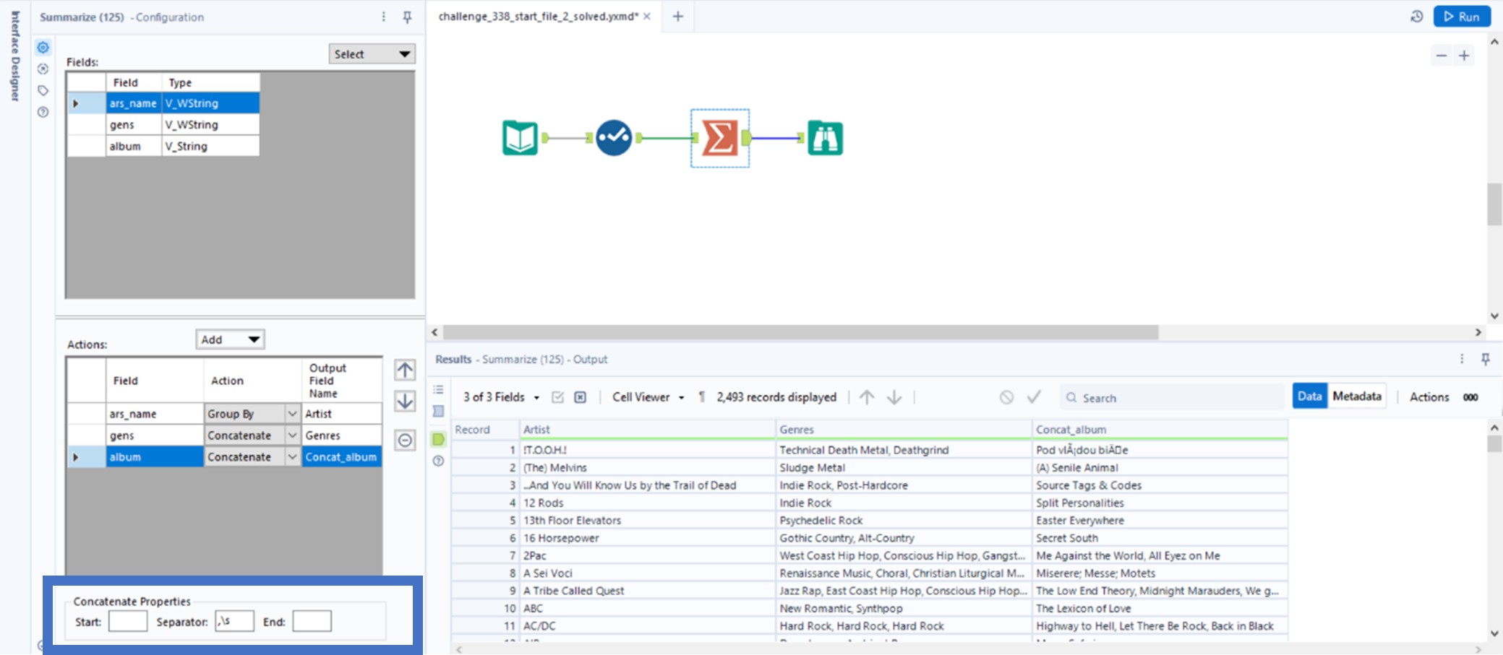Click the Genres column header in Results
The height and width of the screenshot is (655, 1503).
904,430
